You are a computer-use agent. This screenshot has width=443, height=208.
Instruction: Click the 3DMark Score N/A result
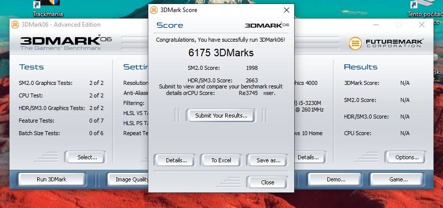[x=405, y=83]
